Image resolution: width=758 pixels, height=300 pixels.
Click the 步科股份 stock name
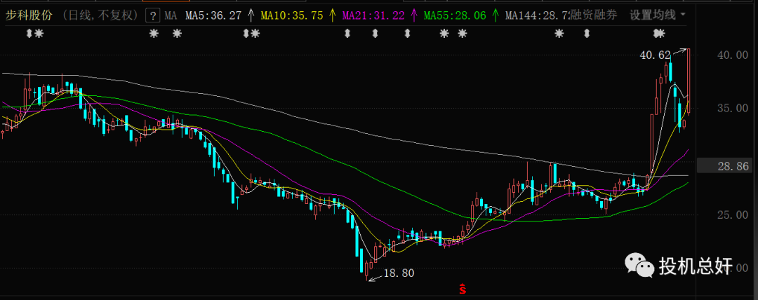[x=27, y=15]
